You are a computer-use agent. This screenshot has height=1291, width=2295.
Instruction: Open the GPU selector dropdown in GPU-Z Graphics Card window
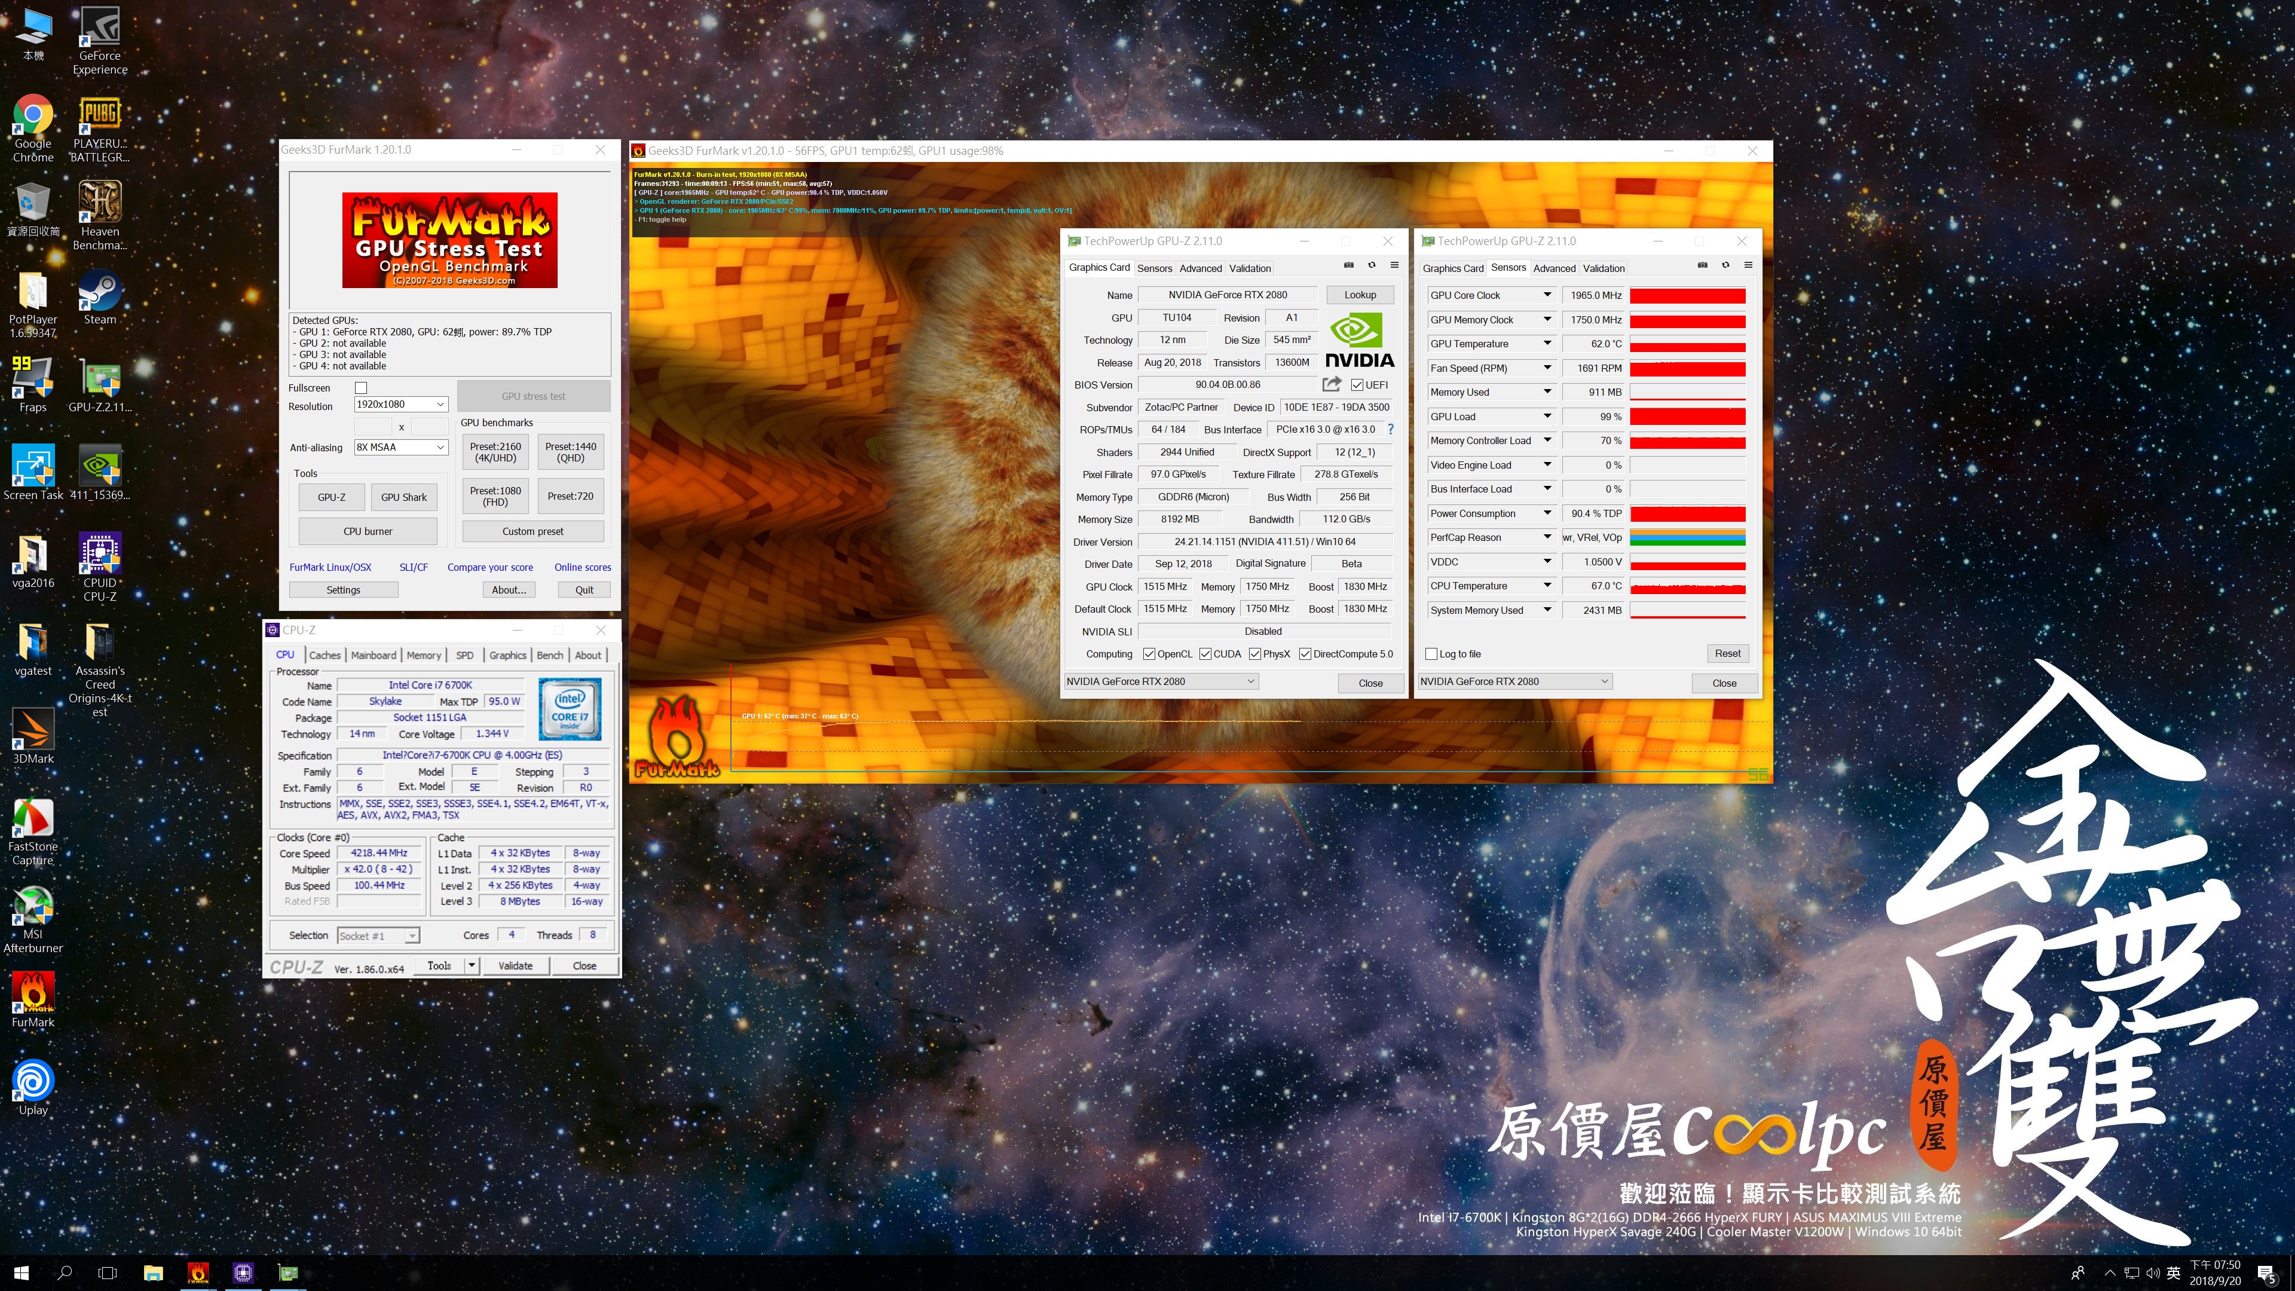pos(1161,681)
